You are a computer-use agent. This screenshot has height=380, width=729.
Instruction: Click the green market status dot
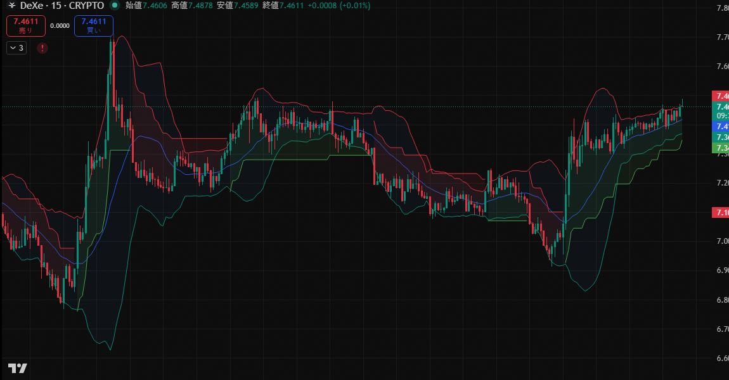pyautogui.click(x=115, y=6)
